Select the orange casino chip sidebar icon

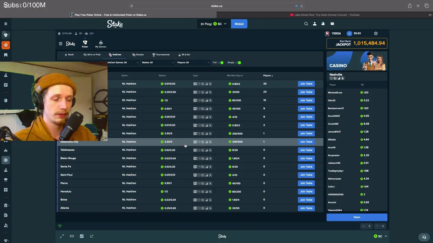(5, 45)
